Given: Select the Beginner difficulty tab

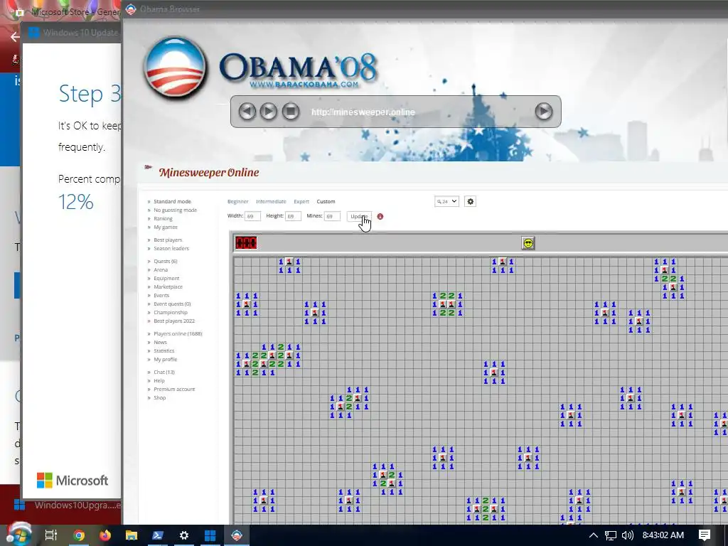Looking at the screenshot, I should [x=237, y=201].
